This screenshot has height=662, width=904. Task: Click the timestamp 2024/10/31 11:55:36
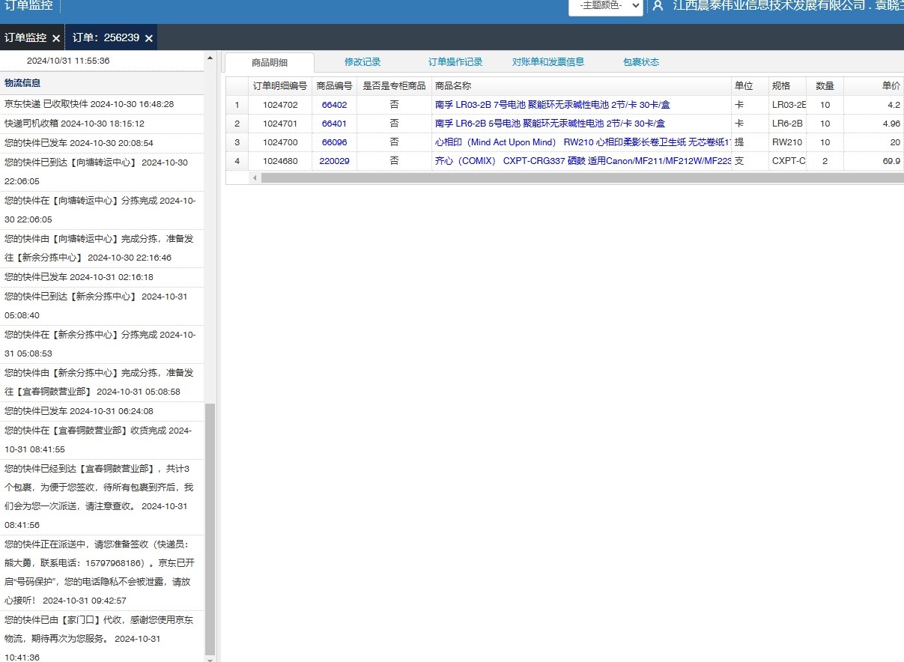click(68, 61)
